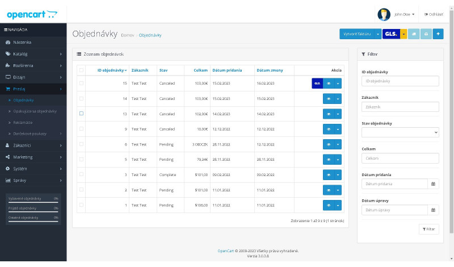Tick the checkbox for order 13

pyautogui.click(x=81, y=114)
